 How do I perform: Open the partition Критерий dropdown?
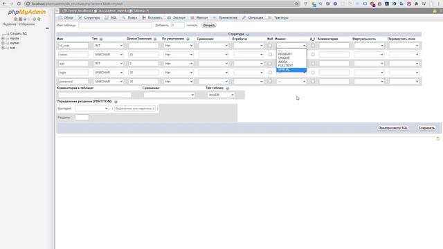click(92, 109)
